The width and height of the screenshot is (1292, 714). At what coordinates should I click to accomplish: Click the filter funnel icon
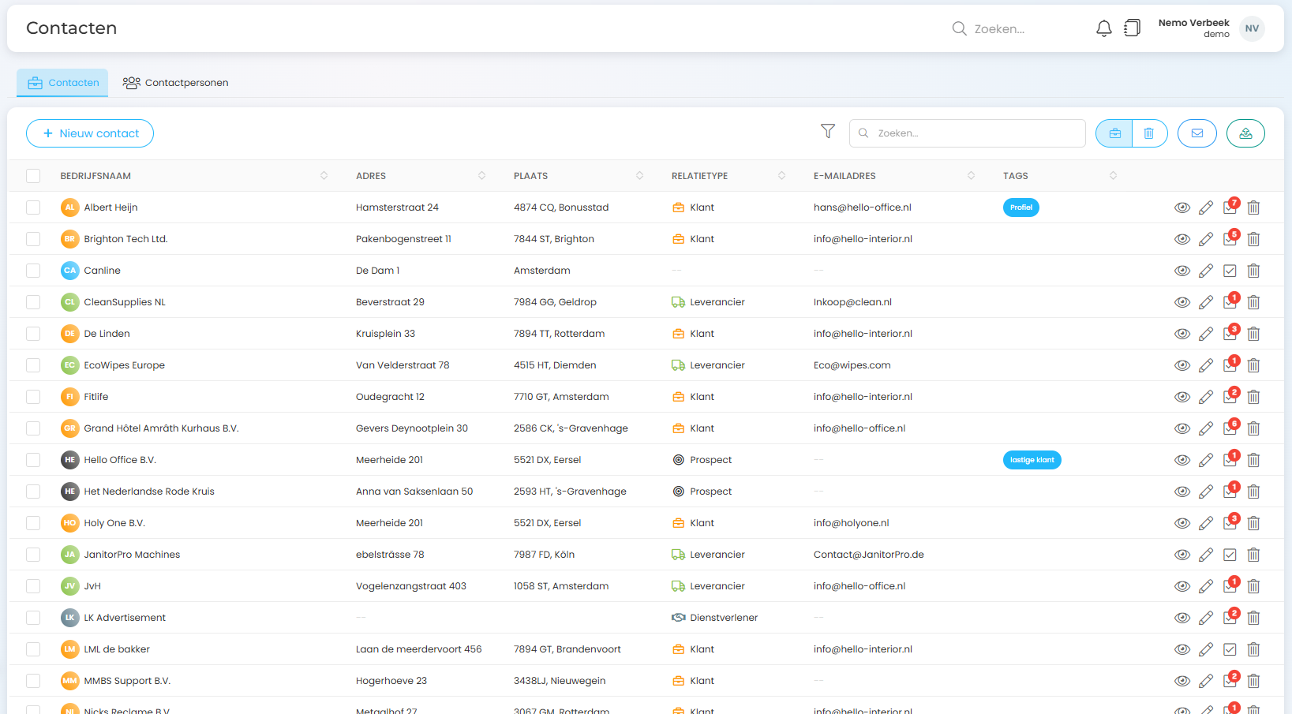coord(827,132)
